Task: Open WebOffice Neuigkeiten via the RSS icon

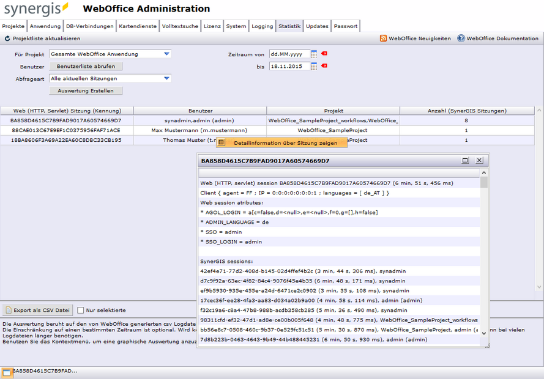Action: 384,38
